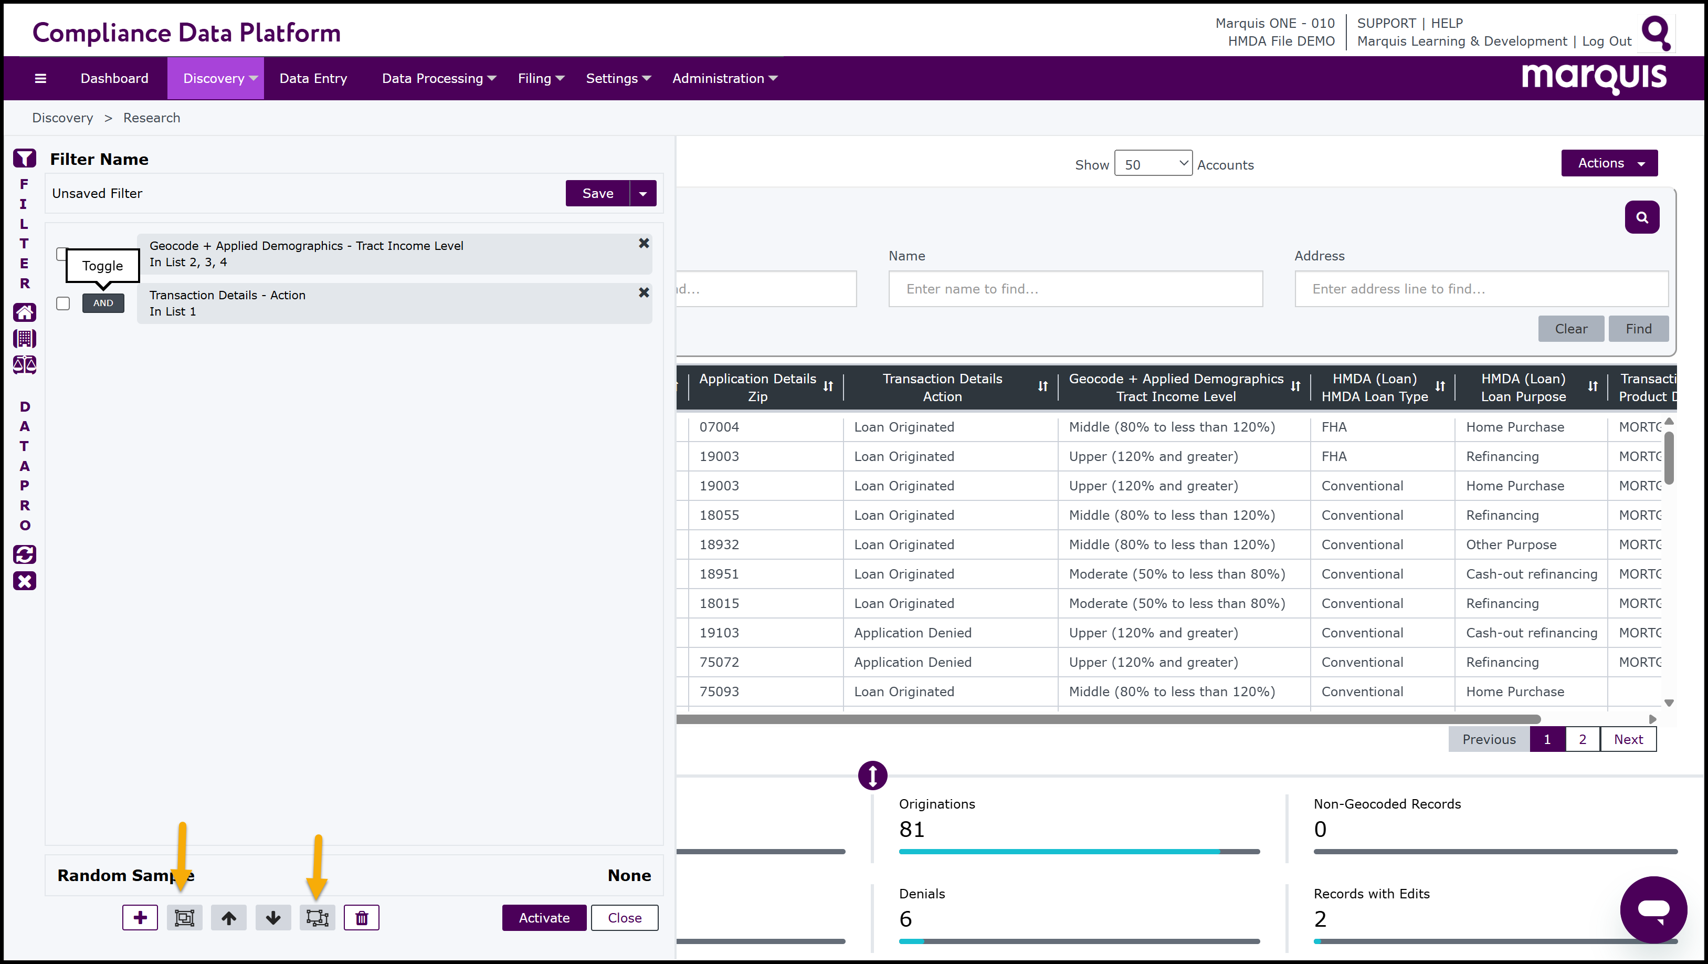The height and width of the screenshot is (964, 1708).
Task: Open the Data Processing menu
Action: 438,78
